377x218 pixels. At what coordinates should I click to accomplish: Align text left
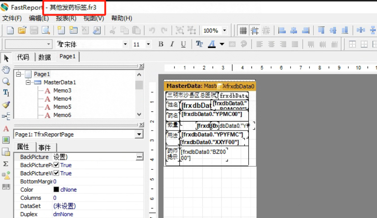259,44
